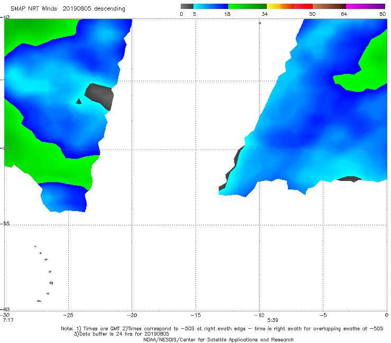The image size is (391, 343).
Task: Click the longitude axis label "-15"
Action: 196,315
